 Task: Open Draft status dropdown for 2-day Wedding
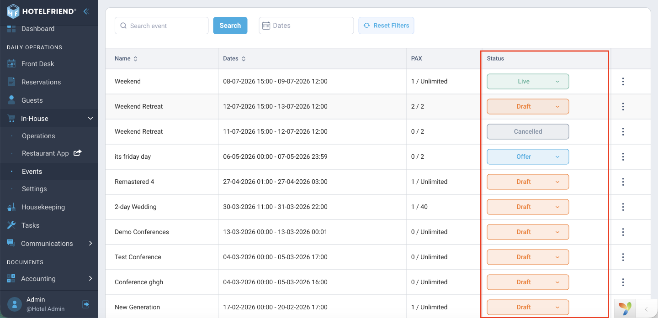528,207
